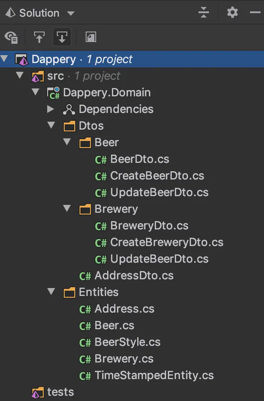
Task: Click the C# icon beside AddressDto.cs
Action: [x=85, y=277]
